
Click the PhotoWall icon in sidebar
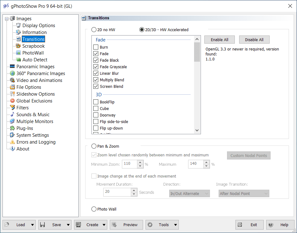coord(18,53)
